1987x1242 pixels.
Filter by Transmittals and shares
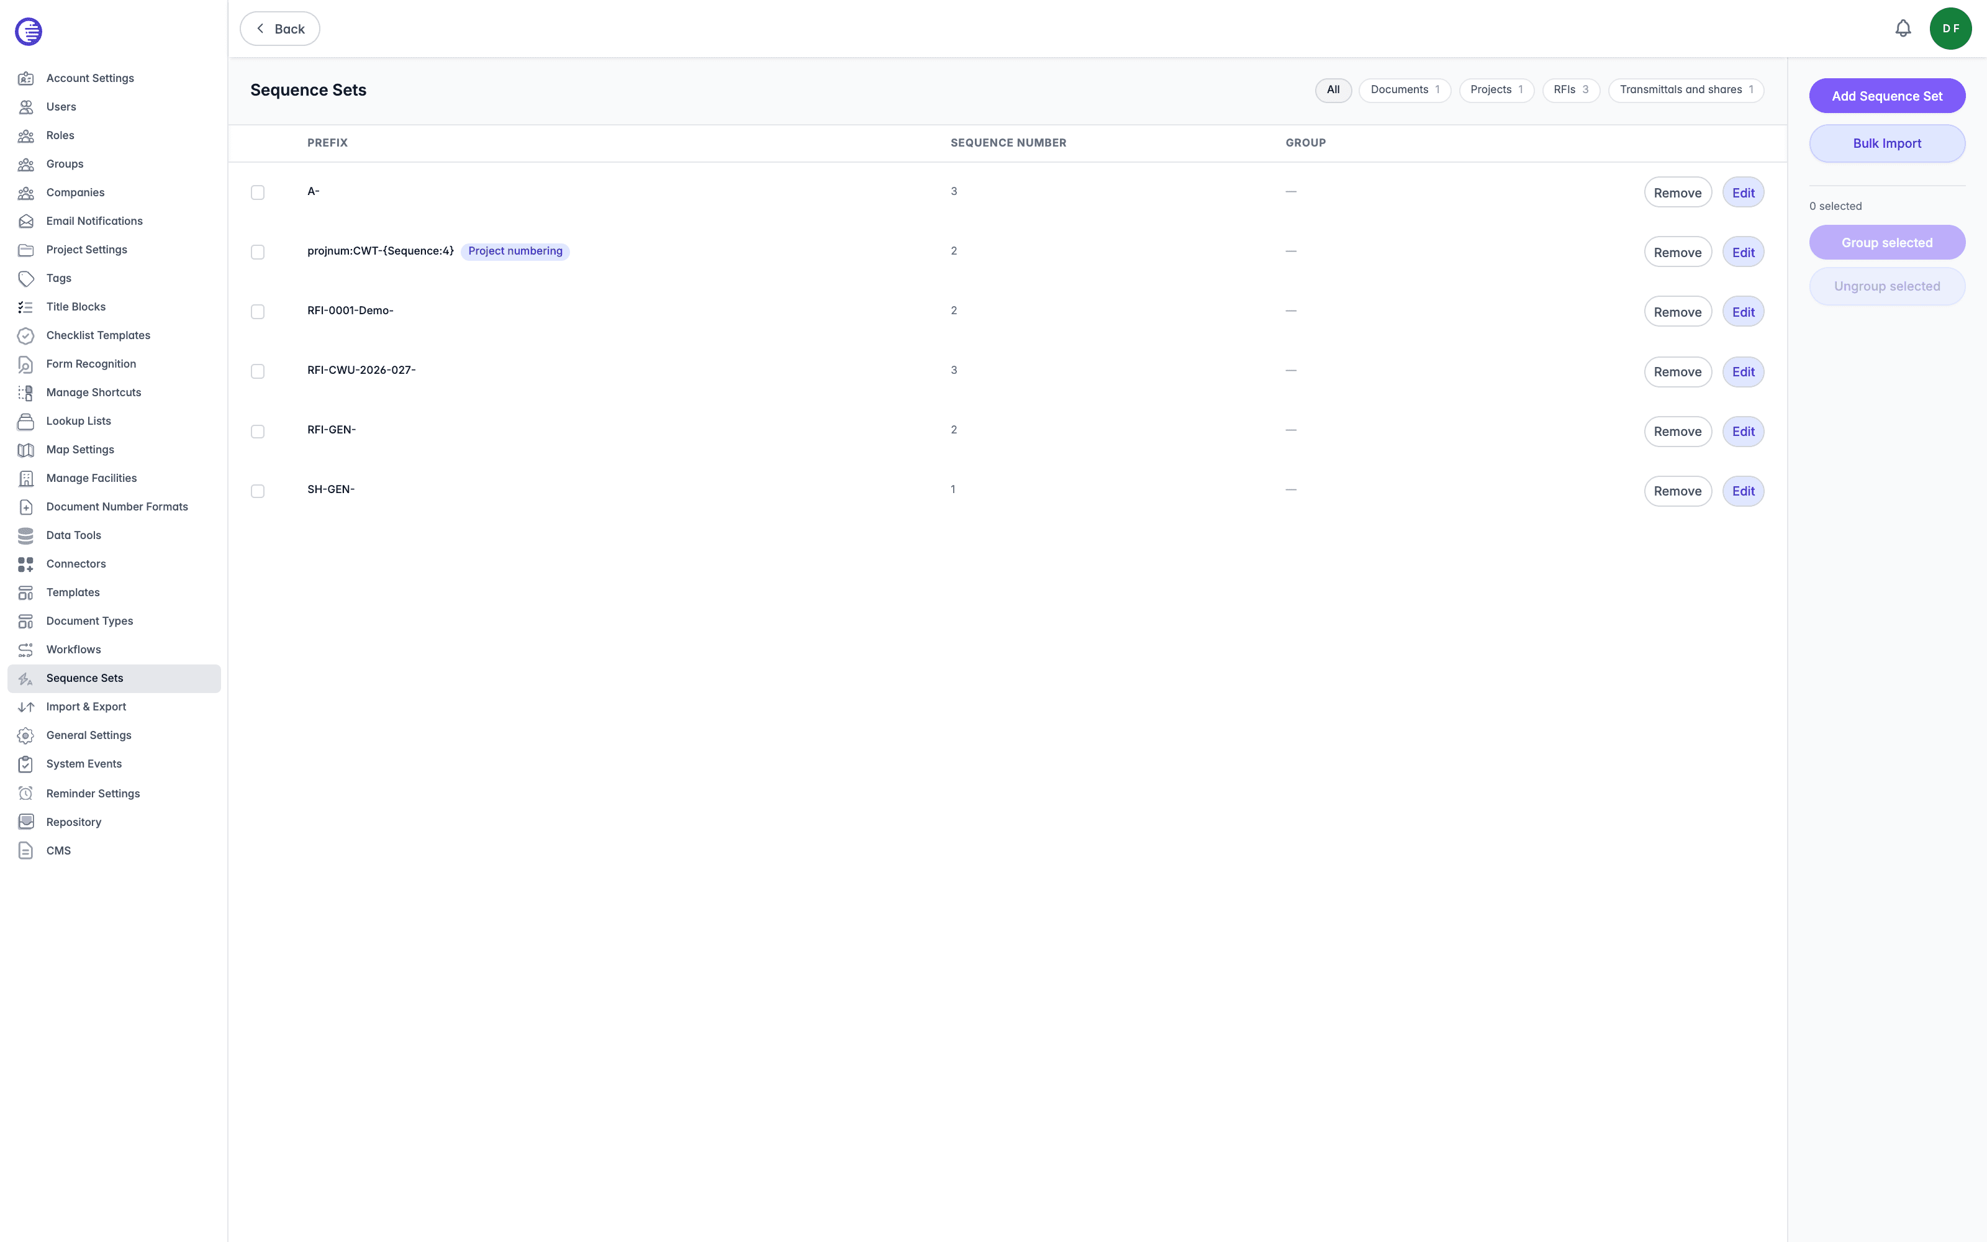(1686, 91)
